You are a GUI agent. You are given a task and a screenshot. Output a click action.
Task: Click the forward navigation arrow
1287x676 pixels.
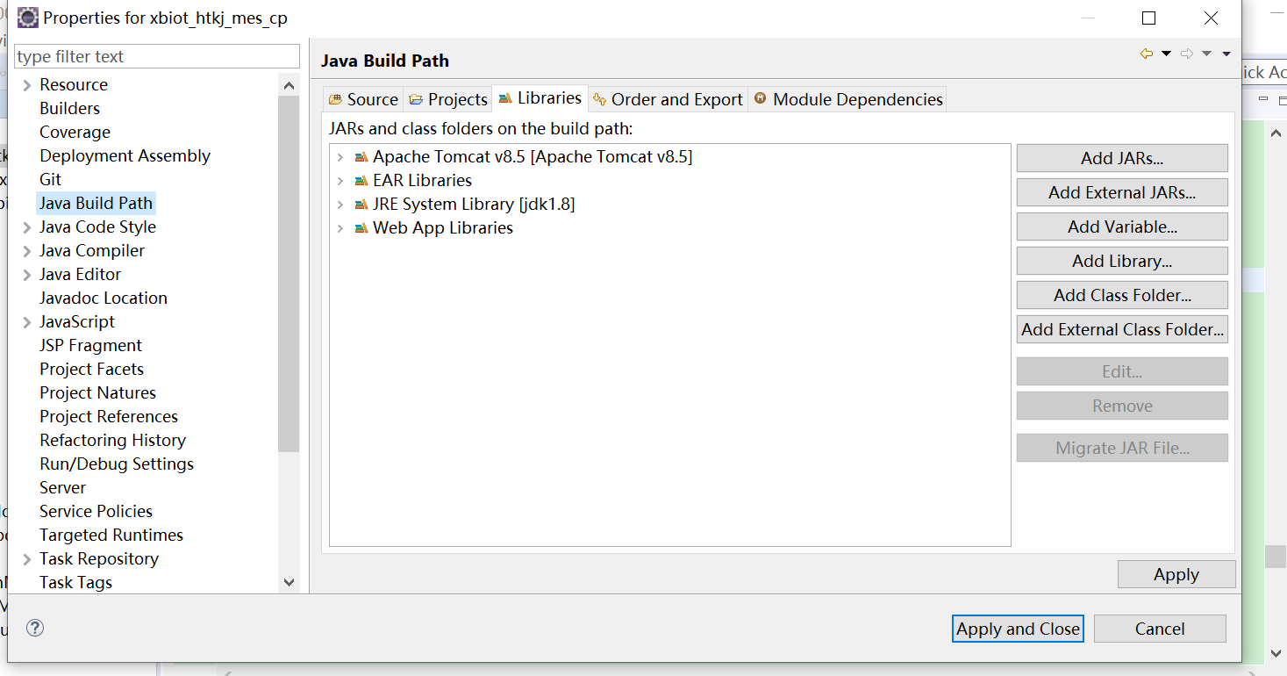click(x=1186, y=53)
